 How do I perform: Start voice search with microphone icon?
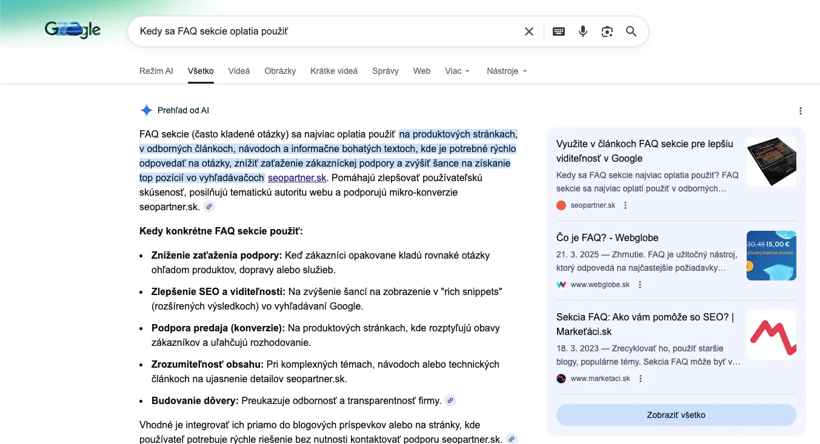(583, 31)
